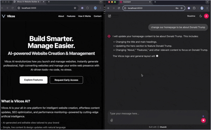Click the new chat compose icon
Image resolution: width=211 pixels, height=130 pixels.
(x=109, y=16)
